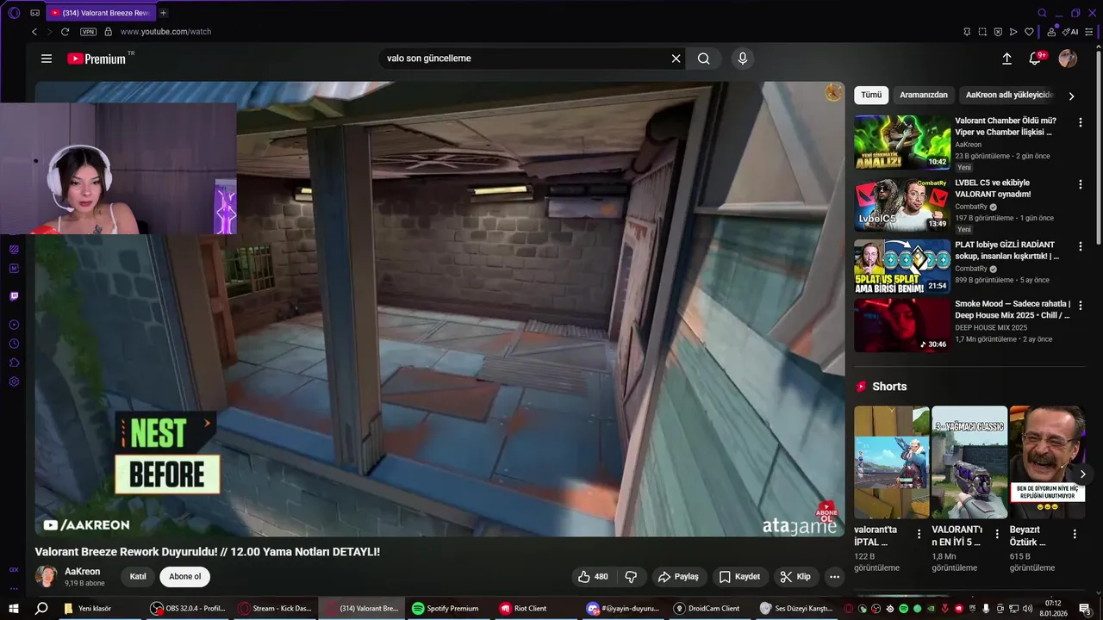This screenshot has width=1103, height=620.
Task: Select AaKreon adlı yükleyiciden chip
Action: coord(1009,95)
